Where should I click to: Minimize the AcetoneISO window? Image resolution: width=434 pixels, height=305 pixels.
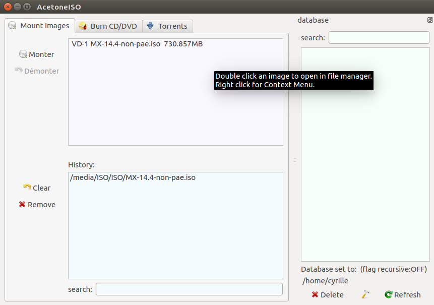tap(18, 7)
